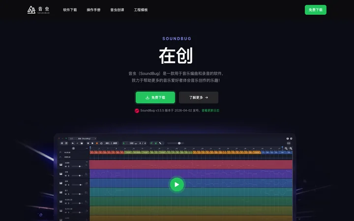Click the blue end marker on the timeline ruler
The height and width of the screenshot is (221, 354).
click(x=282, y=148)
